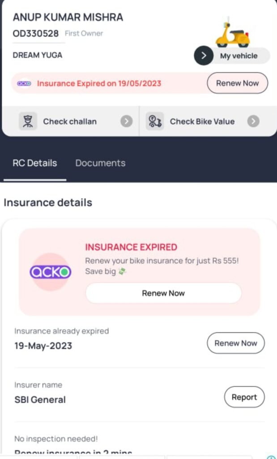Tap the small Acko logo in expiry banner
The height and width of the screenshot is (459, 277).
click(24, 83)
